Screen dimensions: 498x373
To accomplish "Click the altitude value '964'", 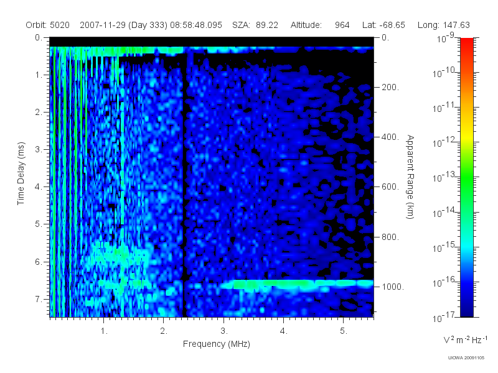I will click(x=342, y=25).
